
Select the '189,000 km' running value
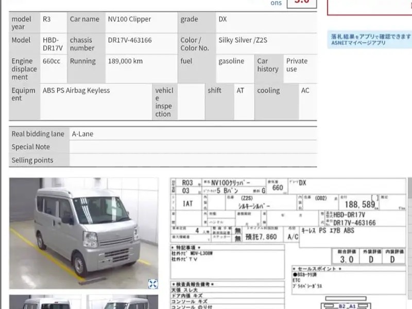(125, 61)
